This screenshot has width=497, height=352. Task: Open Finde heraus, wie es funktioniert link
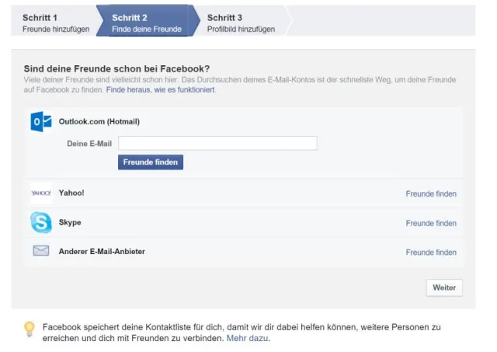tap(161, 90)
